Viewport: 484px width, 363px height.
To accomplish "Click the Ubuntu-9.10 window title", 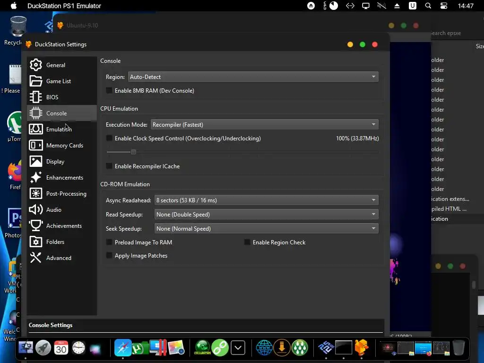I will pyautogui.click(x=82, y=26).
